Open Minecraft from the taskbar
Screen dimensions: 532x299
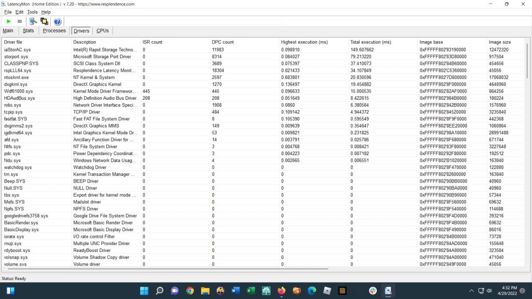(342, 291)
